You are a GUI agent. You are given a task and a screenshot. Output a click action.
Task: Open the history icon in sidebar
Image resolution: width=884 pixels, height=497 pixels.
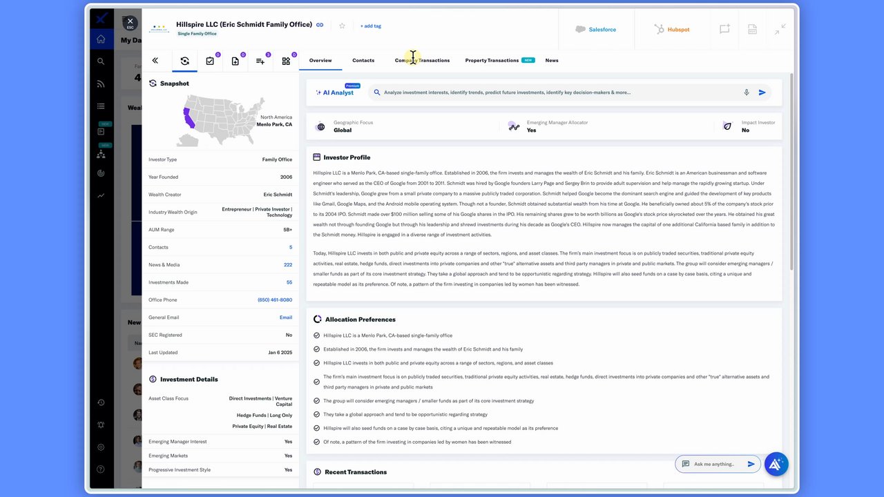pos(101,402)
